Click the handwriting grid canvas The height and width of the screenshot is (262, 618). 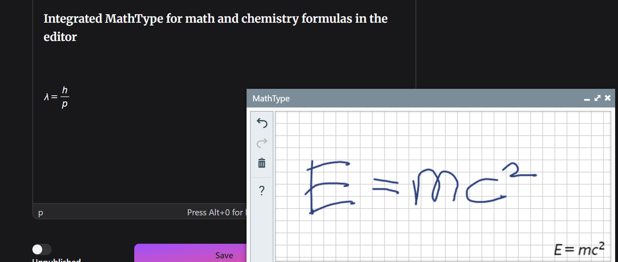(442, 187)
